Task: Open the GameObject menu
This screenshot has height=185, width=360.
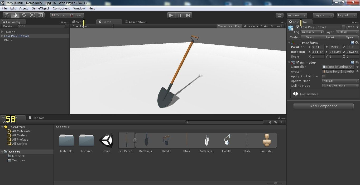Action: [x=40, y=8]
